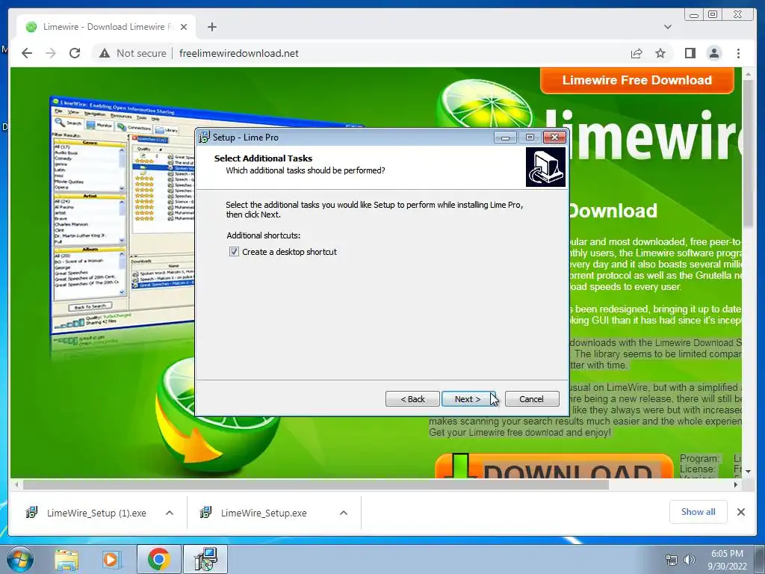Viewport: 765px width, 574px height.
Task: Click the Setup installer icon in titlebar
Action: 204,138
